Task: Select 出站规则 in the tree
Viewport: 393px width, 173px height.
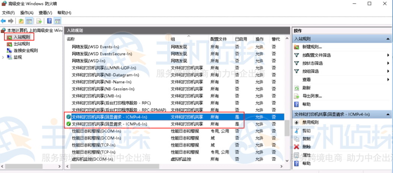Action: (22, 44)
